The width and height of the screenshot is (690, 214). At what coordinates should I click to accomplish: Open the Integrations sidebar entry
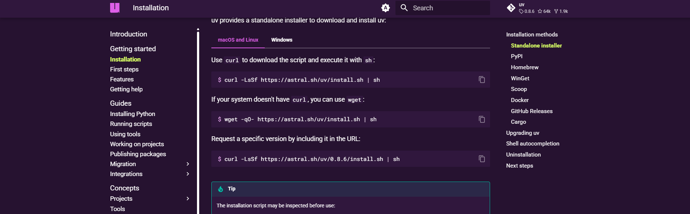[126, 174]
